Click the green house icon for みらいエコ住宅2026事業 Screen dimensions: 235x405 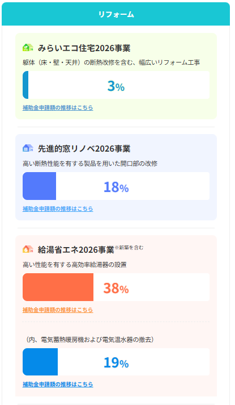(x=28, y=48)
